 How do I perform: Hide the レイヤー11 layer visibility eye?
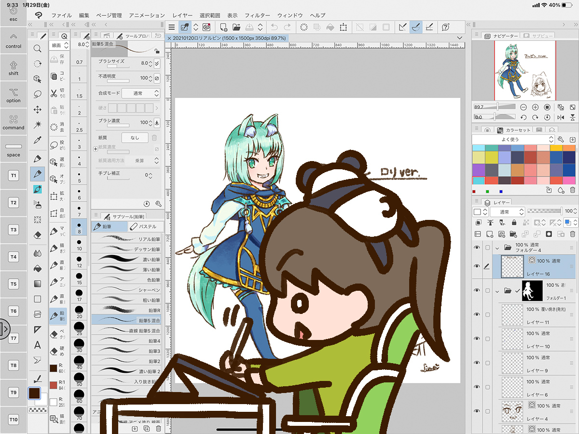pyautogui.click(x=477, y=314)
